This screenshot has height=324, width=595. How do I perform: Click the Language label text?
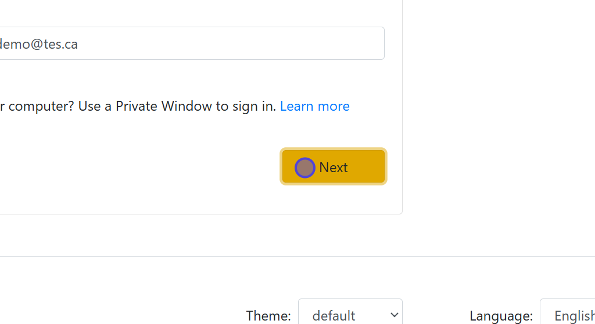501,316
